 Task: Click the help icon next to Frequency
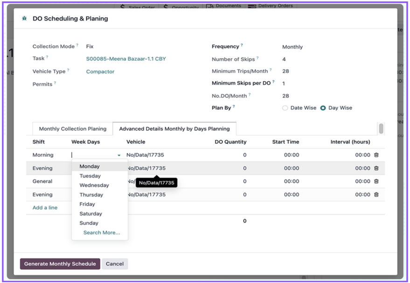click(242, 46)
